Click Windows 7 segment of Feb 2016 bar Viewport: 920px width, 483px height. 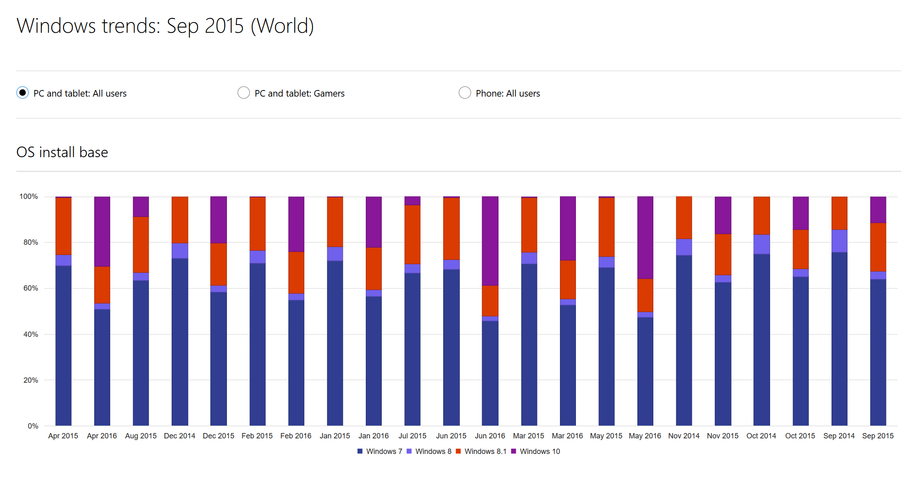tap(296, 363)
